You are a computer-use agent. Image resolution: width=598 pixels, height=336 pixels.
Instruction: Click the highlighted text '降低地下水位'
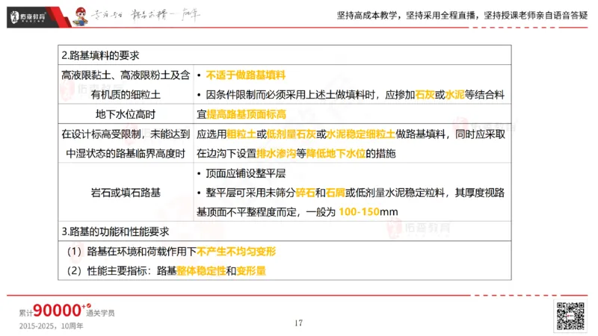[336, 154]
